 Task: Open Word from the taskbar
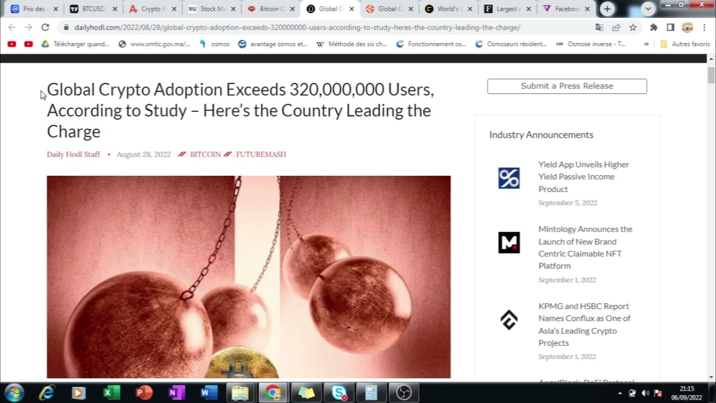209,393
